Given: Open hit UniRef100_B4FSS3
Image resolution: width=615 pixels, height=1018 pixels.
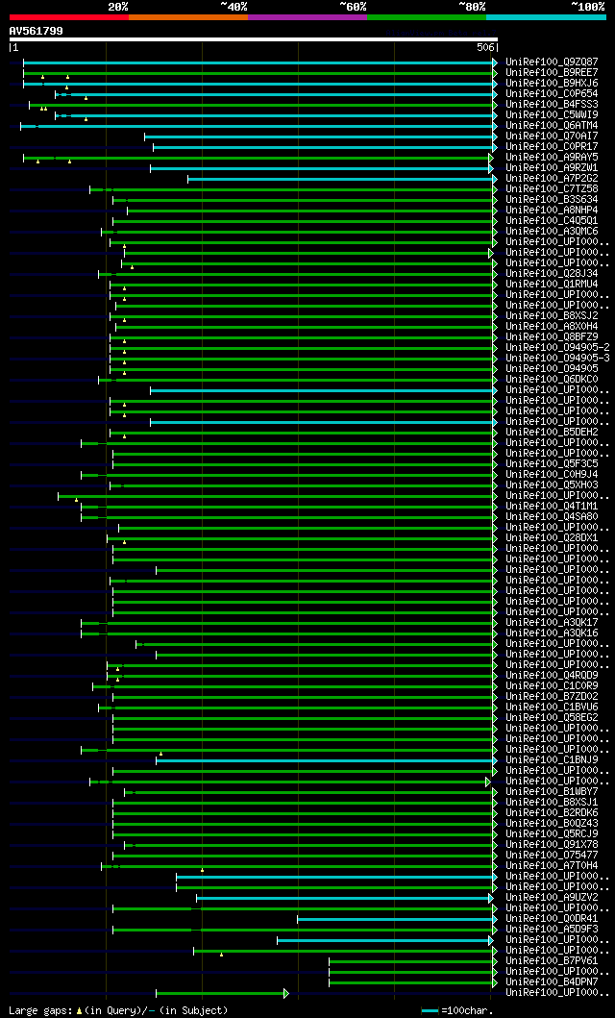Looking at the screenshot, I should coord(553,105).
